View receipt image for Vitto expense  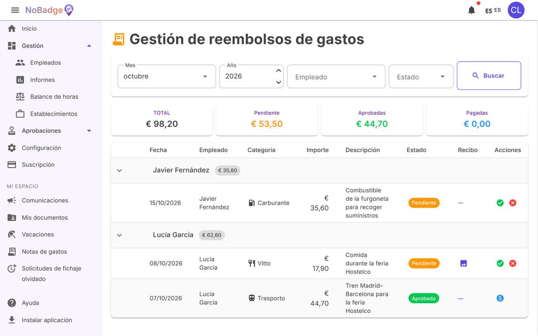[x=464, y=263]
